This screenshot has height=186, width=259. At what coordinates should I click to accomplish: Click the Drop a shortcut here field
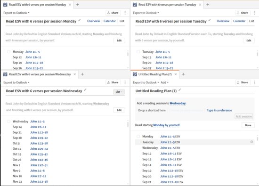tap(152, 110)
